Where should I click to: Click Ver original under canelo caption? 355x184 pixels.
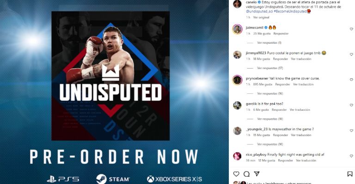[x=261, y=17]
